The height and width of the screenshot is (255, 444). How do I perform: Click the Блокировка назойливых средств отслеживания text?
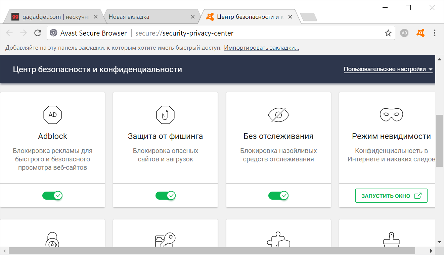[x=278, y=155]
